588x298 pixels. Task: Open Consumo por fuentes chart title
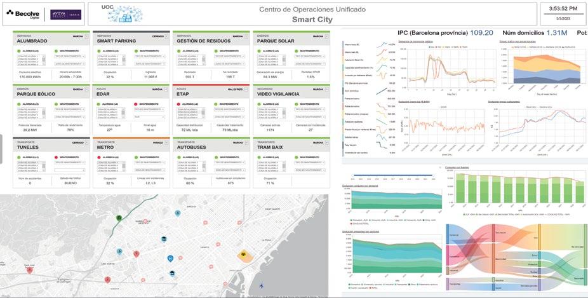pos(457,167)
